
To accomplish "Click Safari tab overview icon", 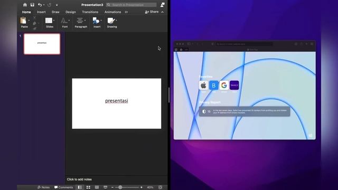I will (312, 44).
